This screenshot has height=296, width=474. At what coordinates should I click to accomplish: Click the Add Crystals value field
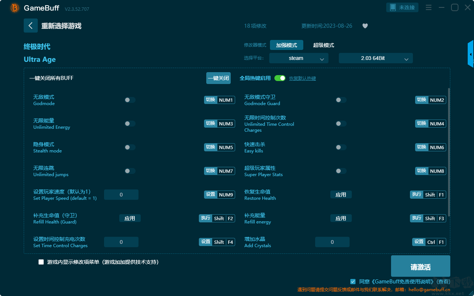(x=332, y=242)
